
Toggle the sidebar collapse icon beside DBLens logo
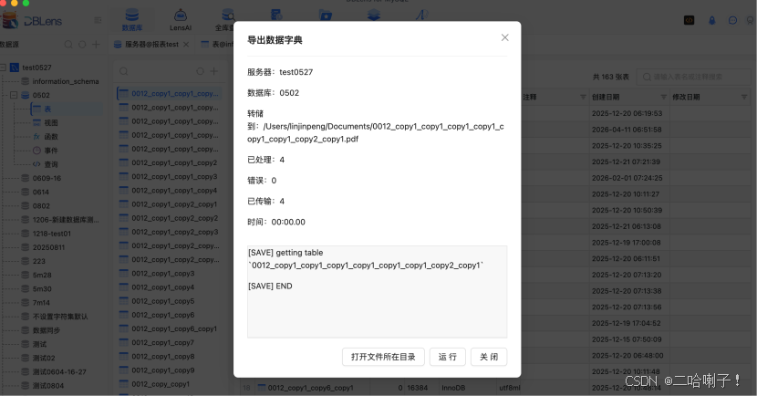pyautogui.click(x=98, y=20)
